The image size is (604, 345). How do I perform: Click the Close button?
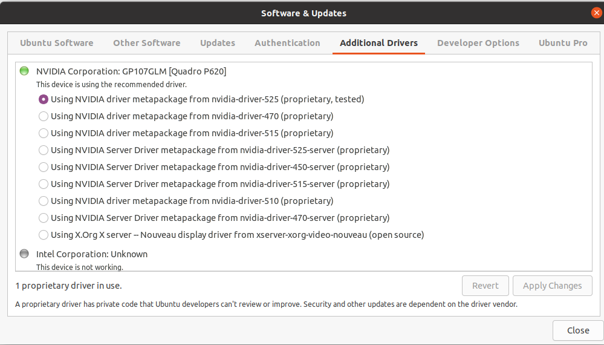click(578, 330)
